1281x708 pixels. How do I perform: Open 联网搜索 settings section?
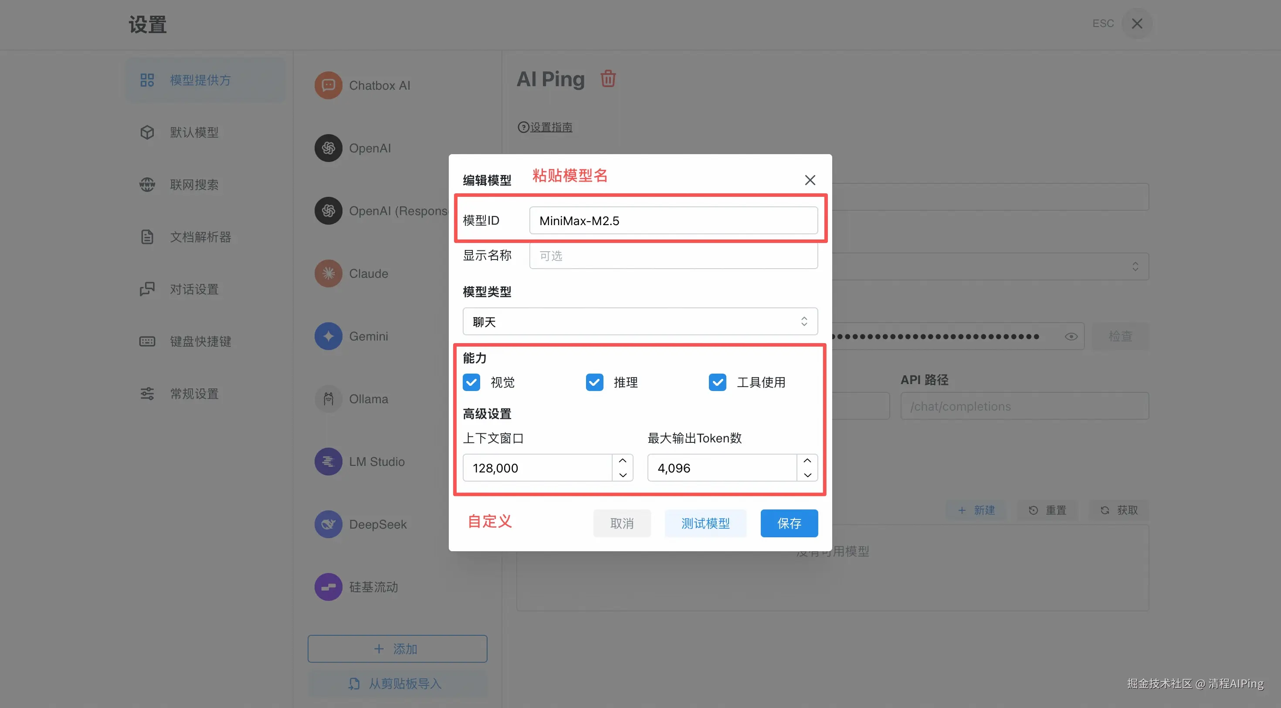tap(194, 185)
